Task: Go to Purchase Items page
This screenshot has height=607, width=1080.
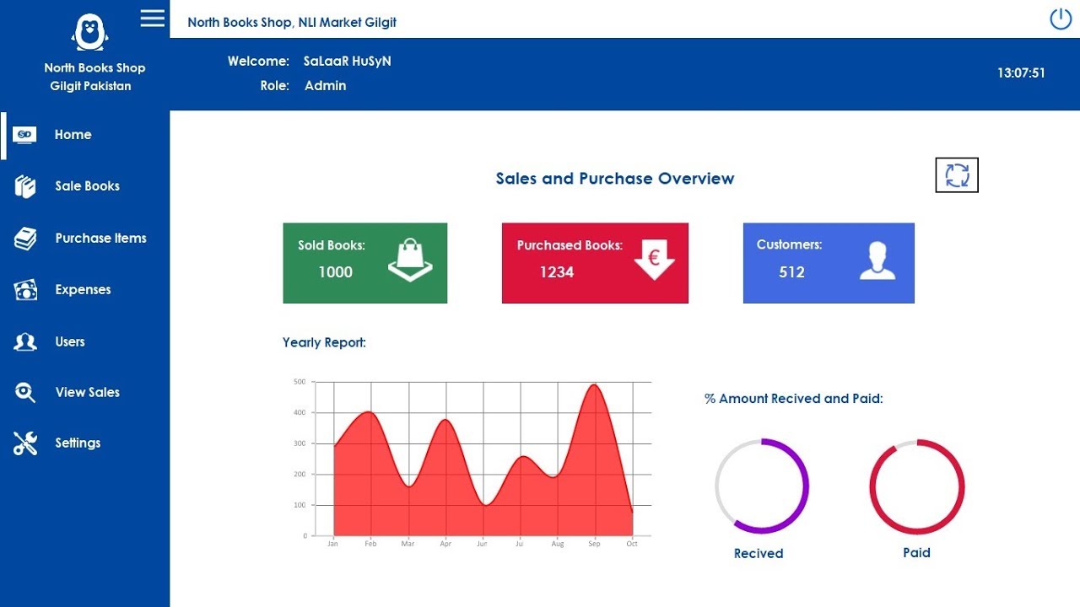Action: coord(100,239)
